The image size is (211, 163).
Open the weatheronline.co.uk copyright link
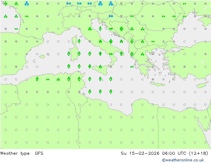[183, 160]
